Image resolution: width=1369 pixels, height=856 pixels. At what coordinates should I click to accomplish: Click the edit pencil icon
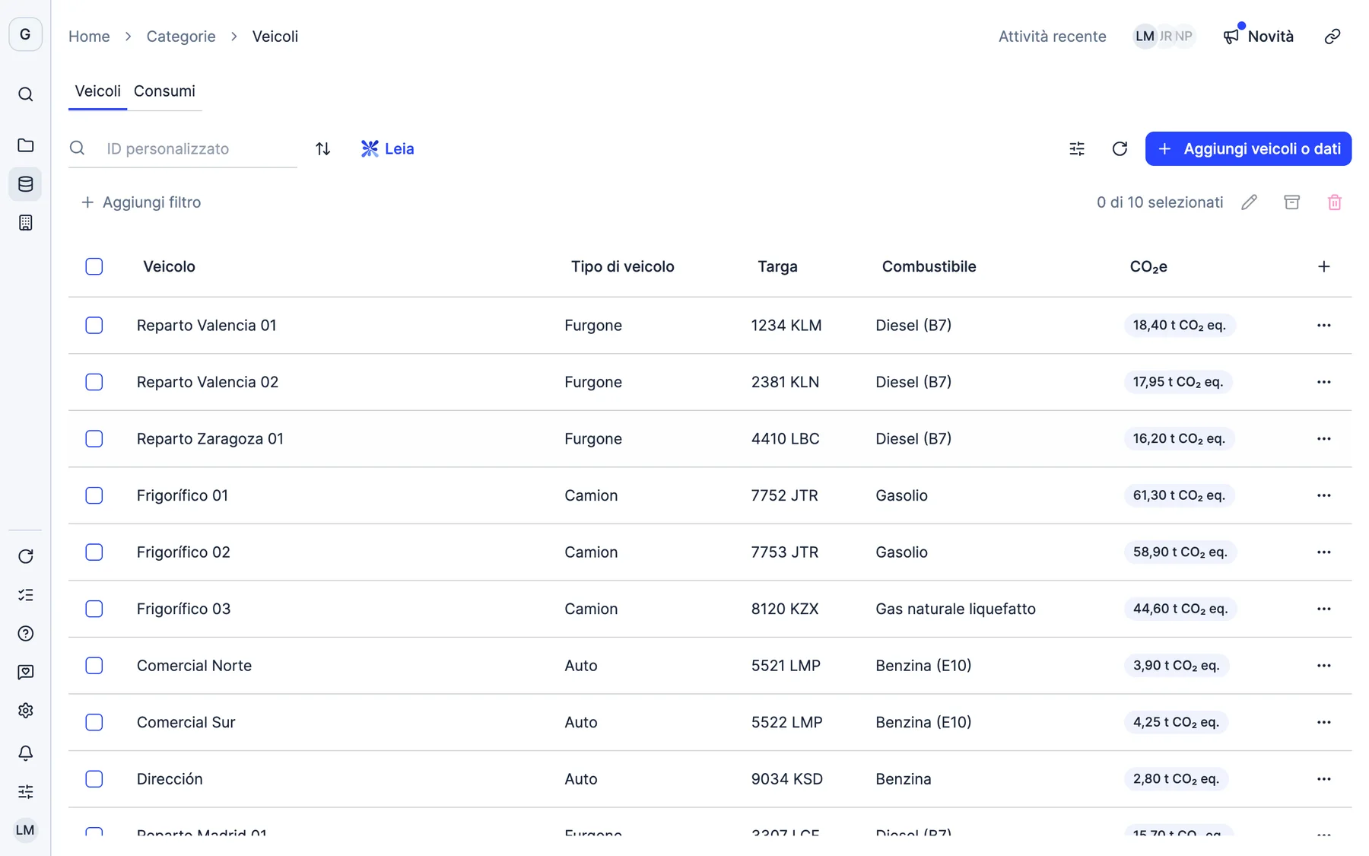(1249, 202)
